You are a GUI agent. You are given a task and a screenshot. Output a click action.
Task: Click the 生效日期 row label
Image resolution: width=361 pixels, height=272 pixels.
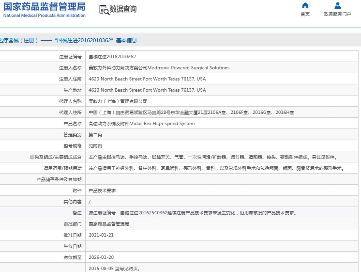click(73, 246)
